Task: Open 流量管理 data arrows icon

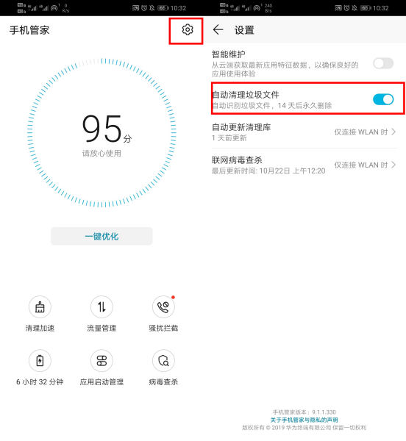Action: [x=101, y=306]
